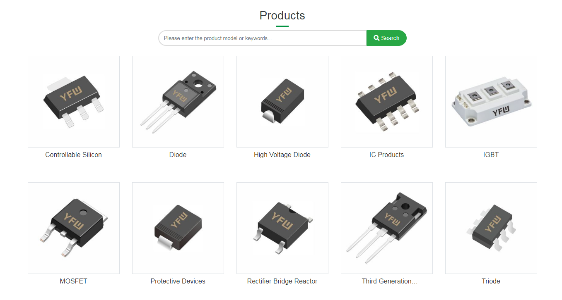
Task: Click the product model search field
Action: pyautogui.click(x=263, y=38)
